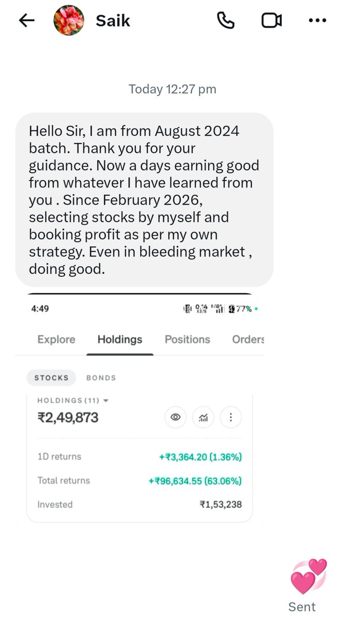Select the BONDS filter chip

pos(101,377)
